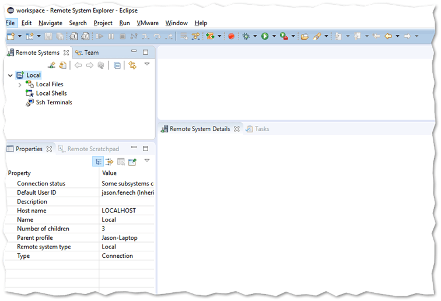Click the Host name property row
Viewport: 441px width, 301px height.
click(x=79, y=211)
